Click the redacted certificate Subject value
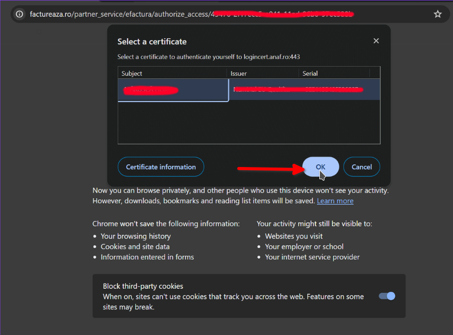 [150, 90]
